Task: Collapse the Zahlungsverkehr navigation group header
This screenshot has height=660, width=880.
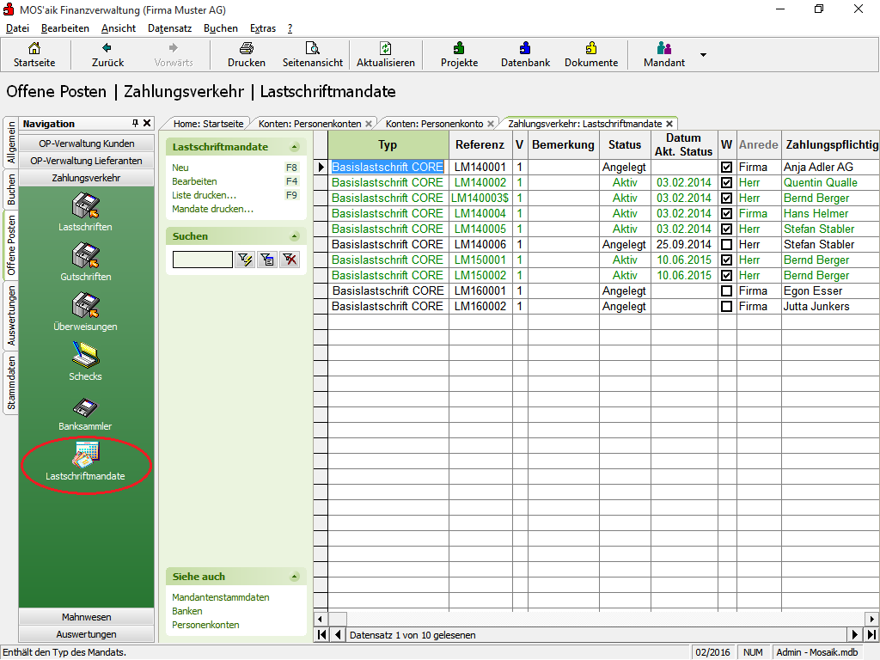Action: [x=87, y=178]
